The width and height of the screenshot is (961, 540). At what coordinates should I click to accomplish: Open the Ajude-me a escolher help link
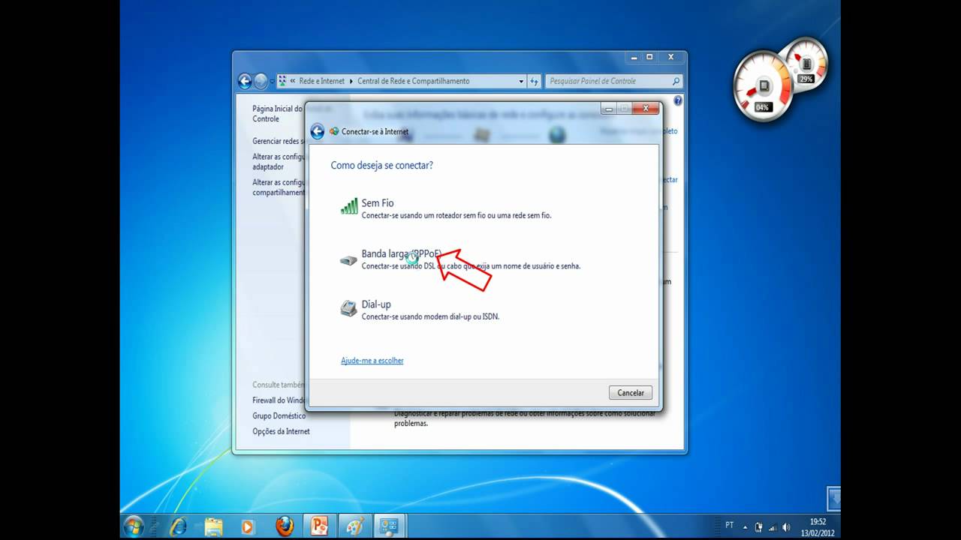[x=372, y=361]
